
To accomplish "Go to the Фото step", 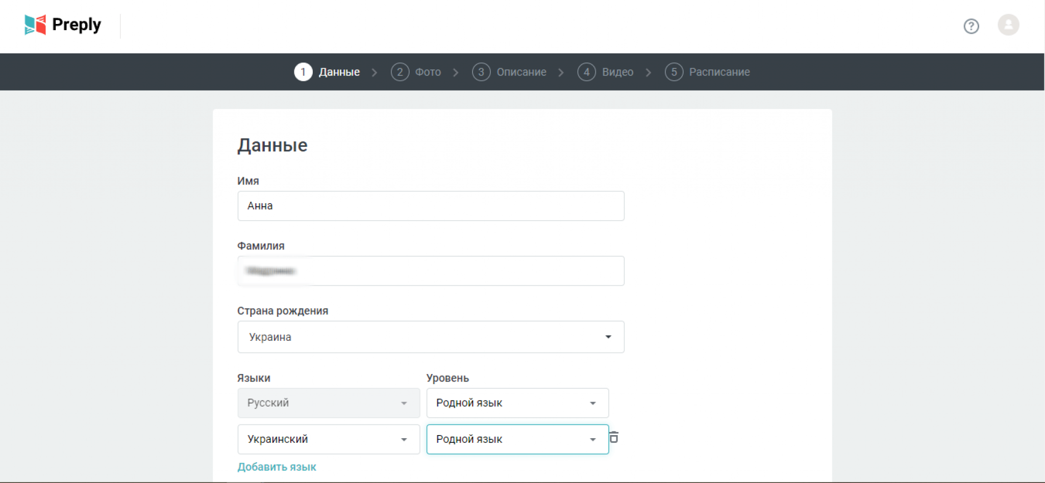I will 428,72.
